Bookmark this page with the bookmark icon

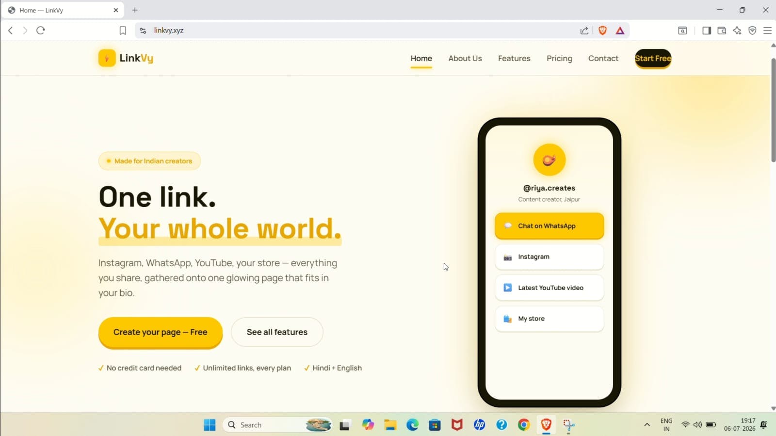click(x=123, y=31)
